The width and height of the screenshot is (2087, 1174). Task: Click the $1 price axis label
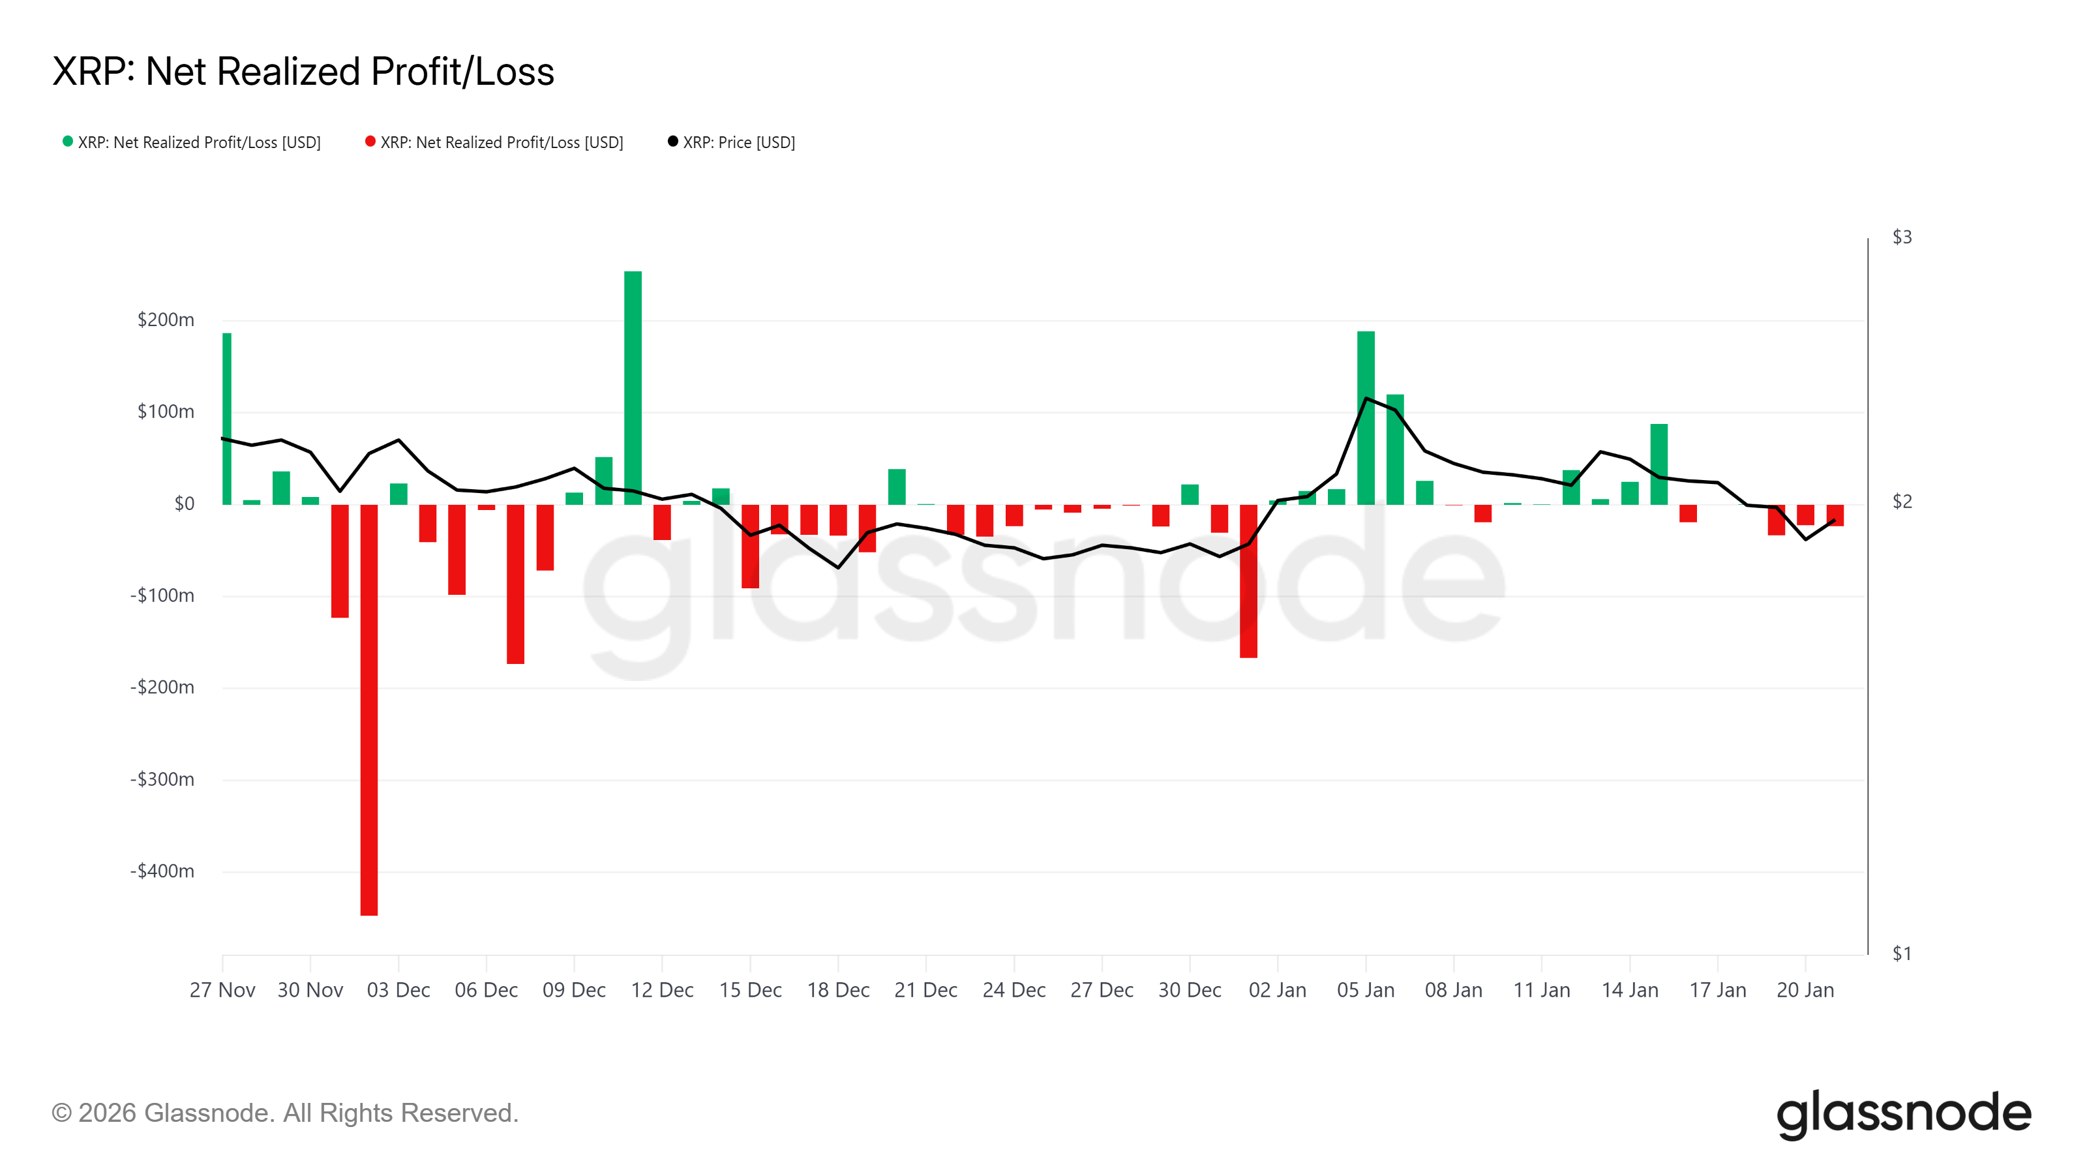(1902, 954)
